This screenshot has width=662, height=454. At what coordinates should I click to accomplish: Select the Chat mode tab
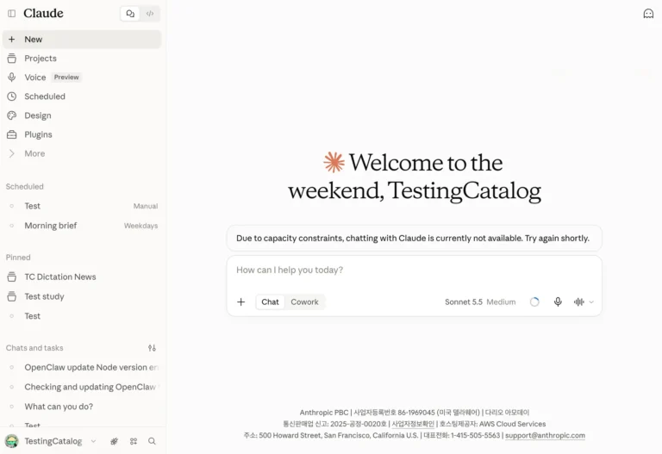(270, 302)
